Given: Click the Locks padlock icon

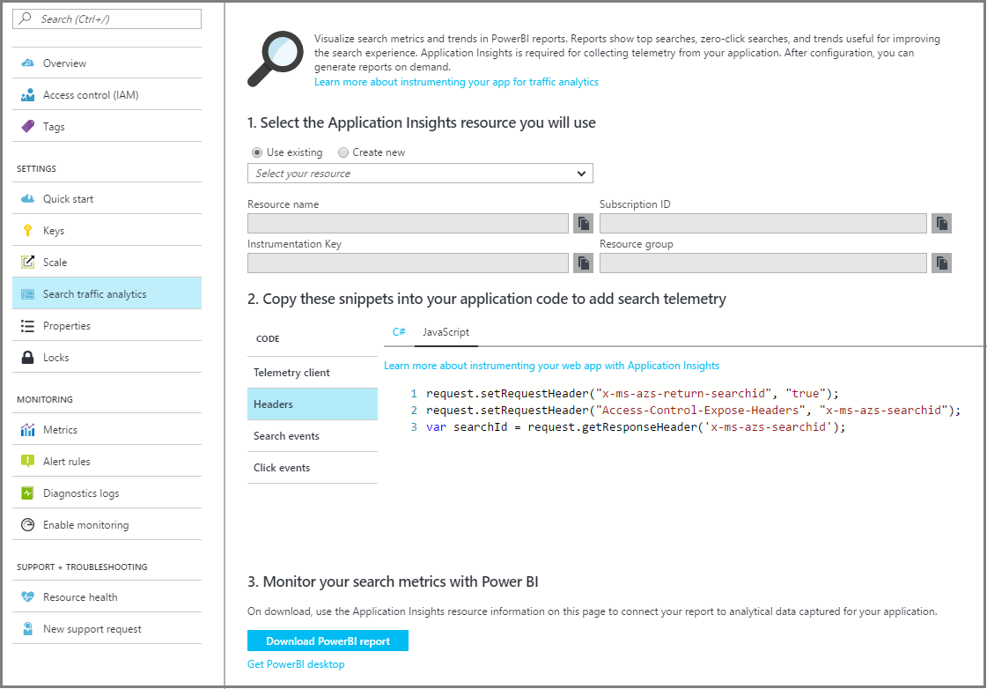Looking at the screenshot, I should (x=27, y=358).
